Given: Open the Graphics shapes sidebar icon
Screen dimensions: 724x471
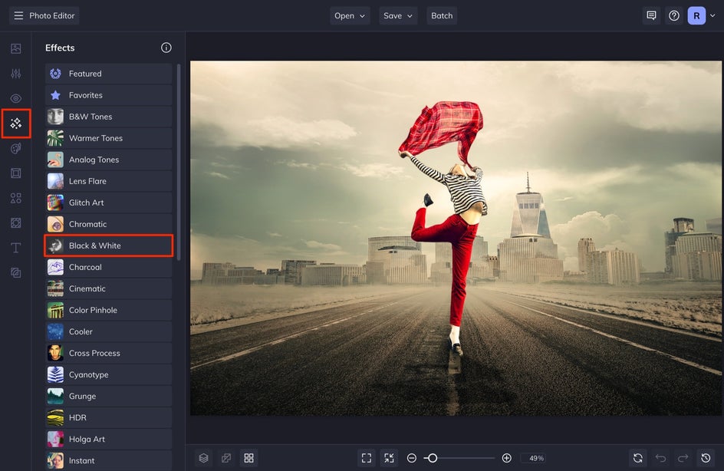Looking at the screenshot, I should pos(15,198).
